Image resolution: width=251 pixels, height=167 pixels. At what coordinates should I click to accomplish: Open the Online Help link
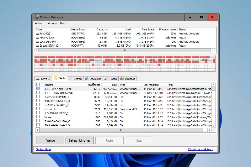click(x=43, y=149)
